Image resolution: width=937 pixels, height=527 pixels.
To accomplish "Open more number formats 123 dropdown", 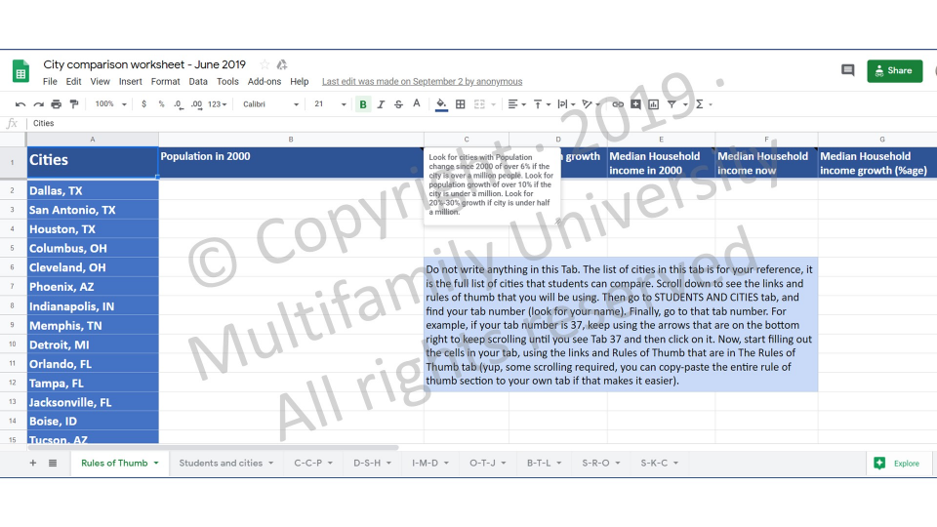I will click(217, 104).
